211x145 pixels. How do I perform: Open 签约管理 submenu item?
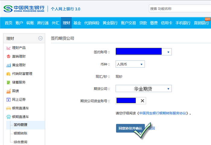point(20,125)
